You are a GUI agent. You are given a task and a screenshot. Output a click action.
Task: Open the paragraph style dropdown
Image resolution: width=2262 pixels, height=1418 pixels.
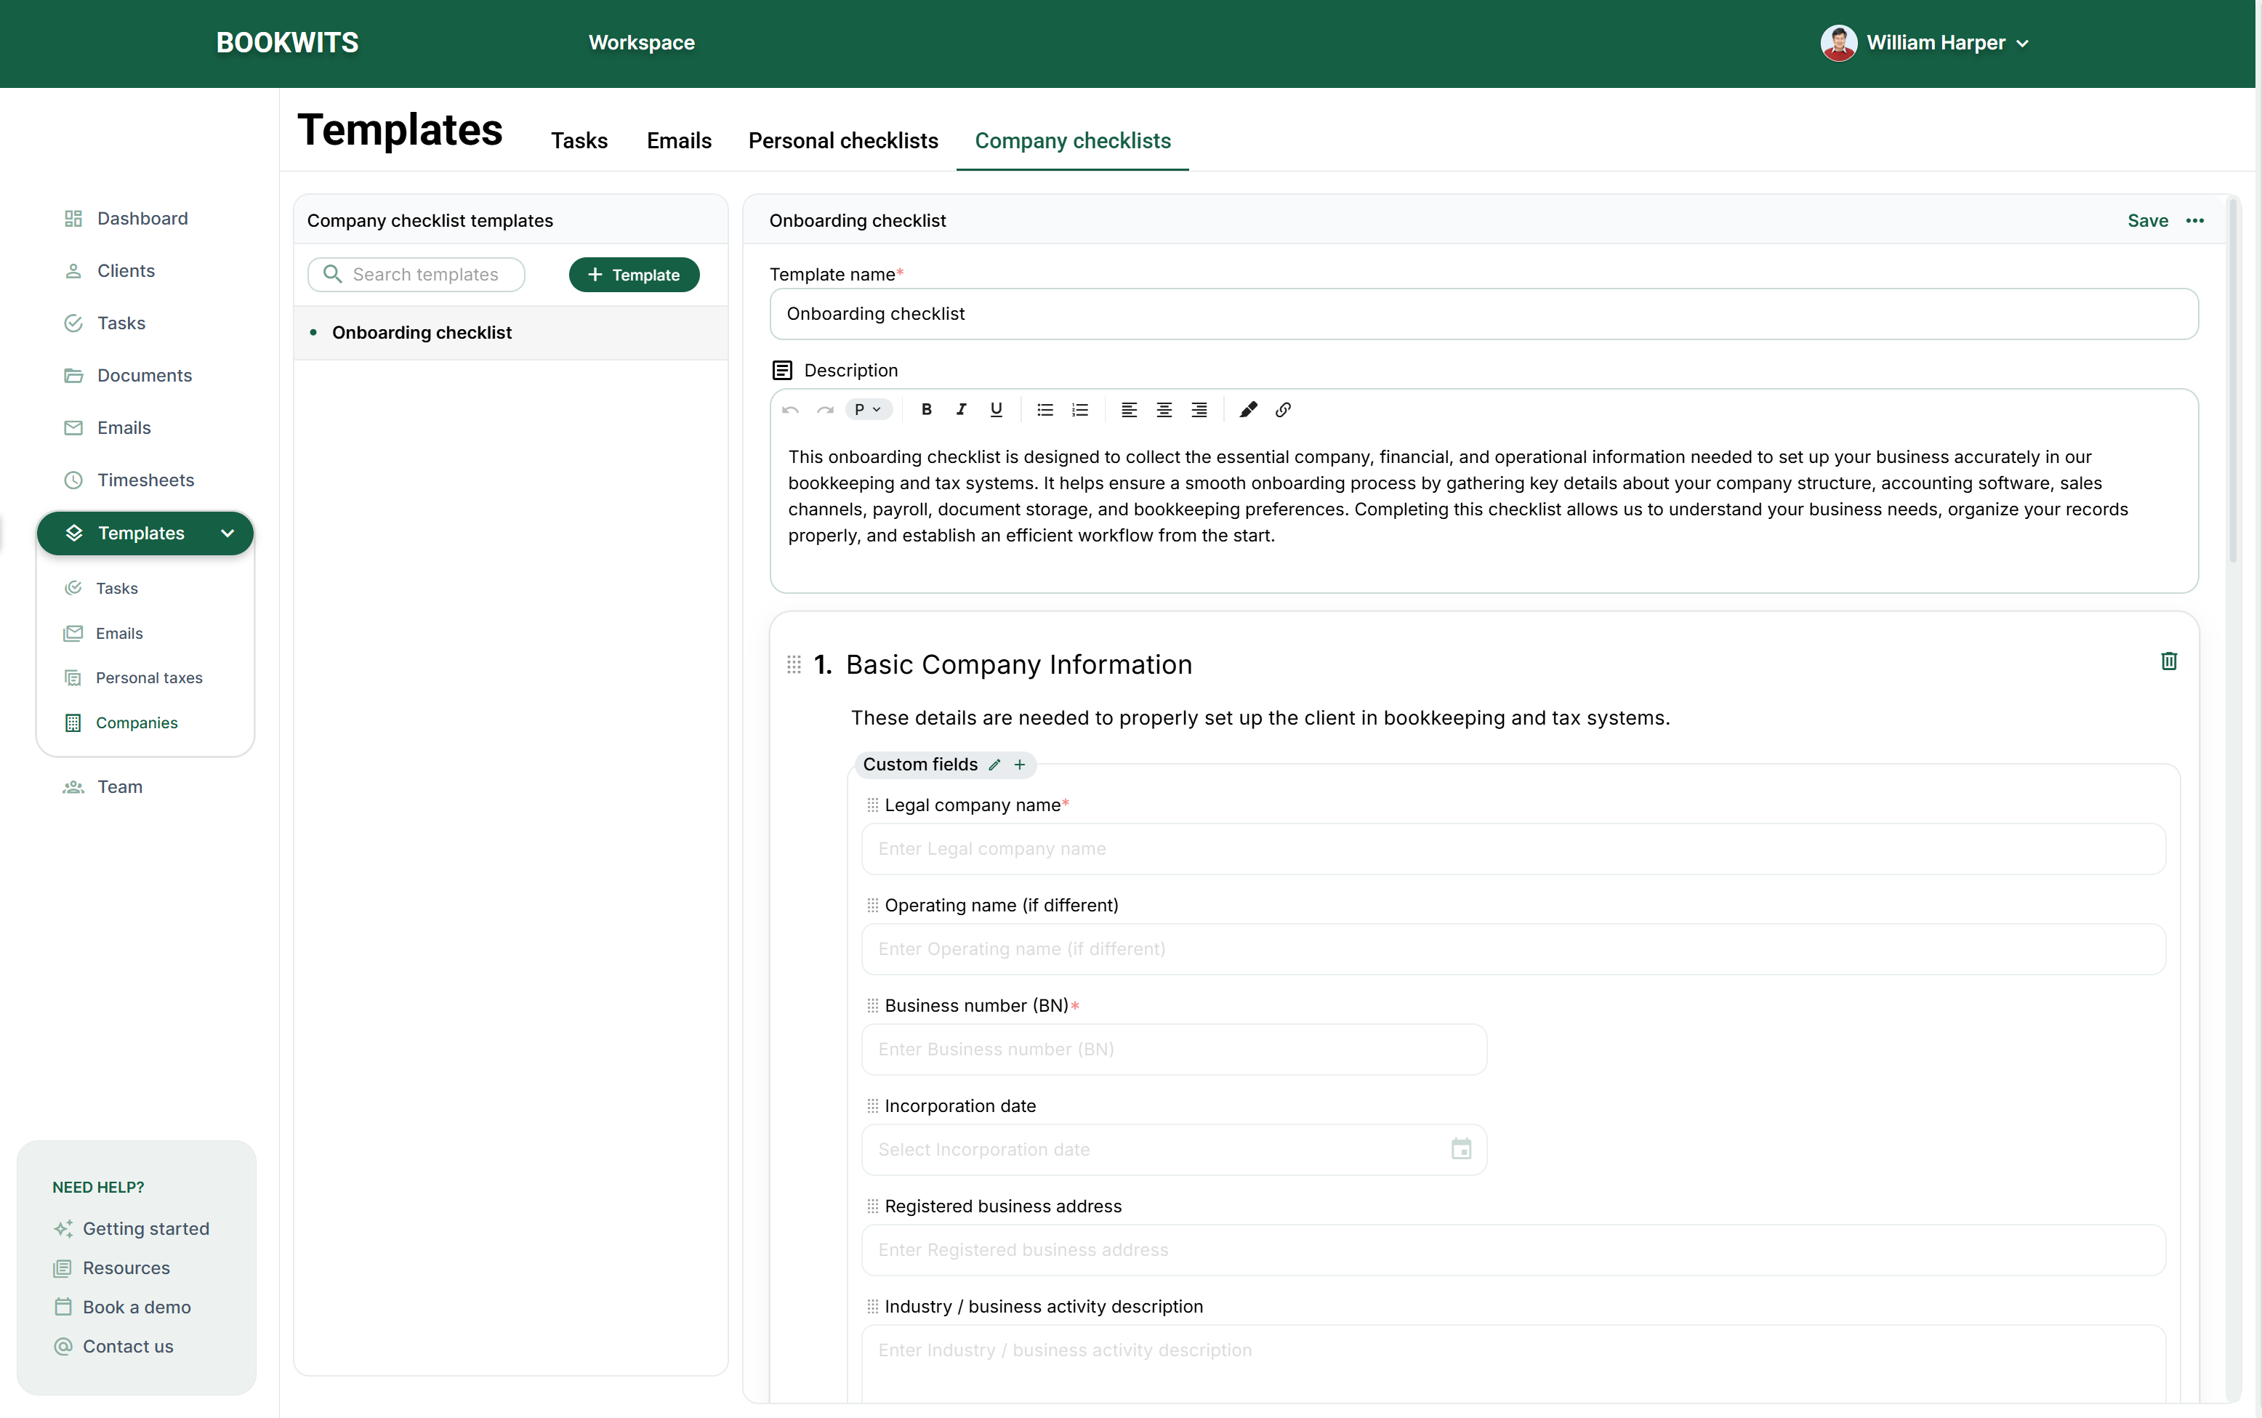[867, 410]
